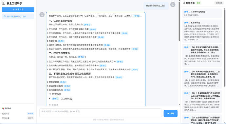Screen dimensions: 226x124
Task: Open the conversation 什么情况被认定工伤? in sidebar
Action: (18, 16)
